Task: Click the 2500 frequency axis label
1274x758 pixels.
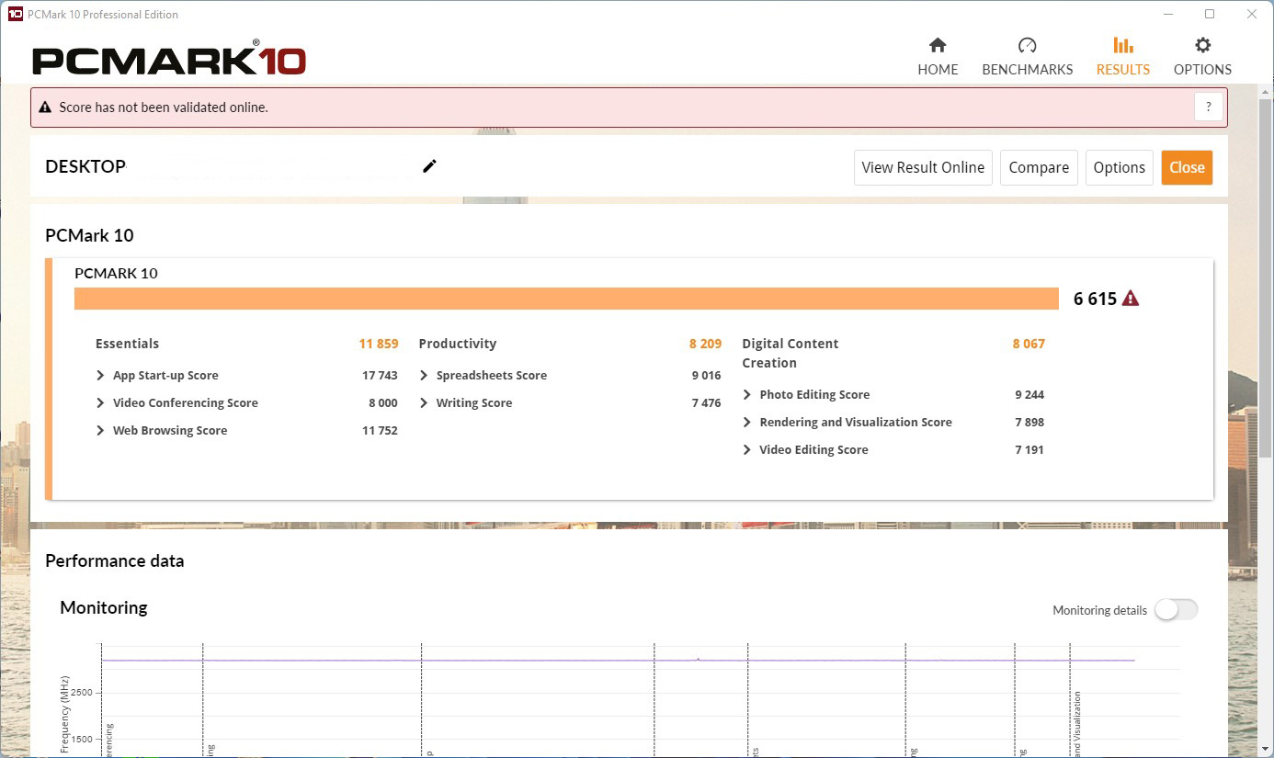Action: tap(82, 692)
